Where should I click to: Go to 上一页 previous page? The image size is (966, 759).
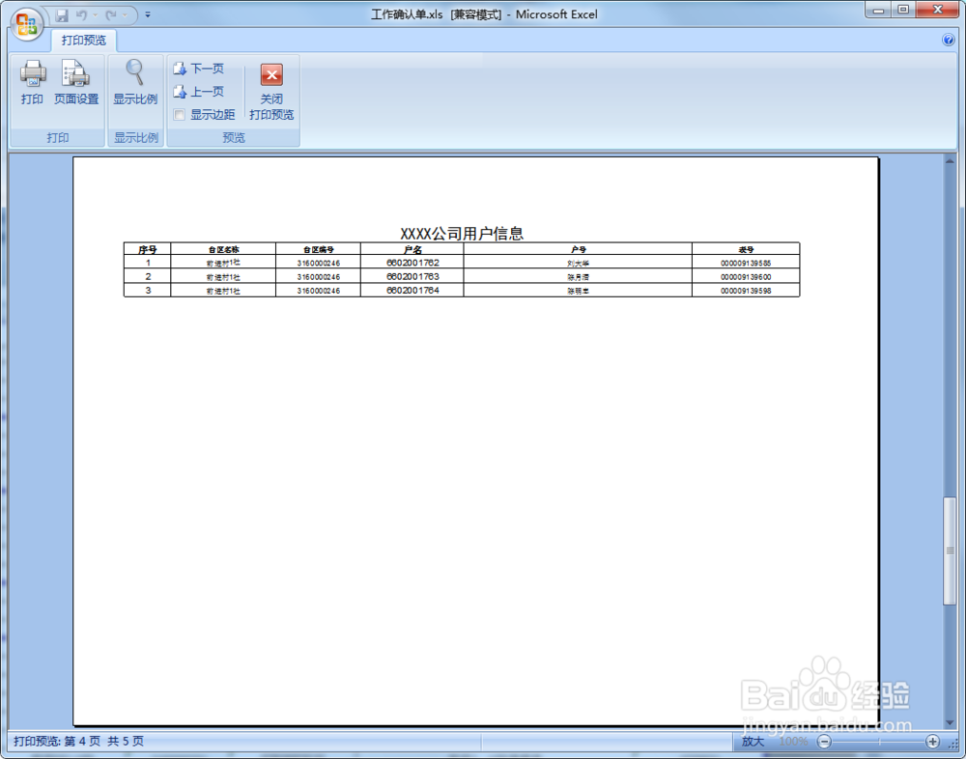(x=198, y=92)
